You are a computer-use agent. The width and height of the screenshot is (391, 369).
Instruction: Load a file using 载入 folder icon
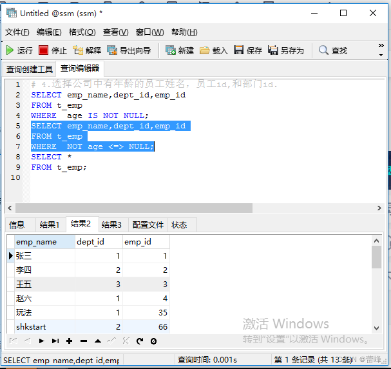coord(204,50)
